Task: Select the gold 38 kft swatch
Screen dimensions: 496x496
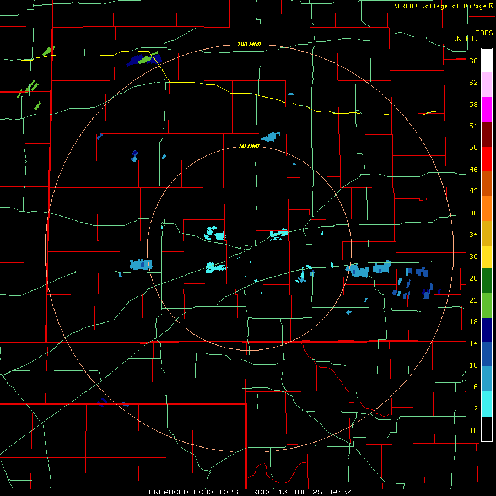Action: (487, 233)
